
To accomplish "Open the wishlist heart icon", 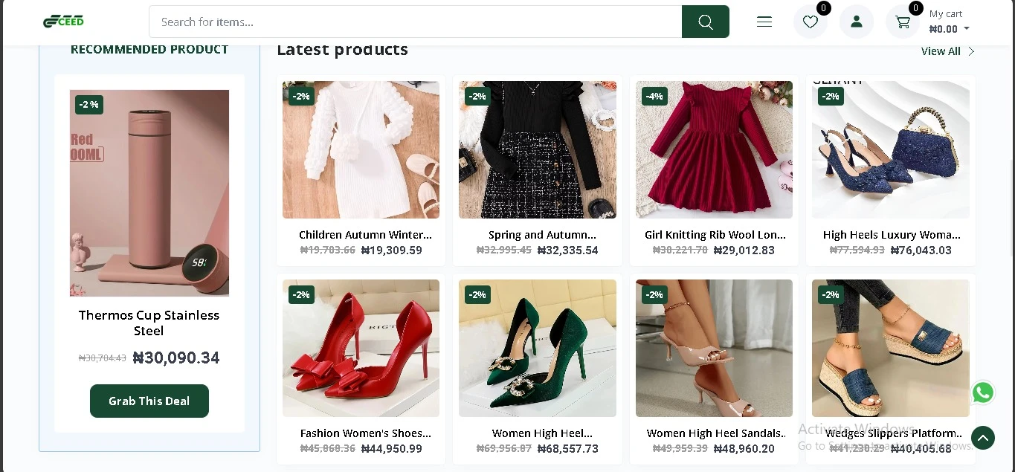I will coord(810,22).
